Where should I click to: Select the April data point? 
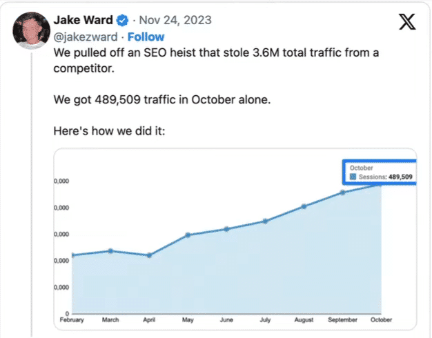click(150, 255)
